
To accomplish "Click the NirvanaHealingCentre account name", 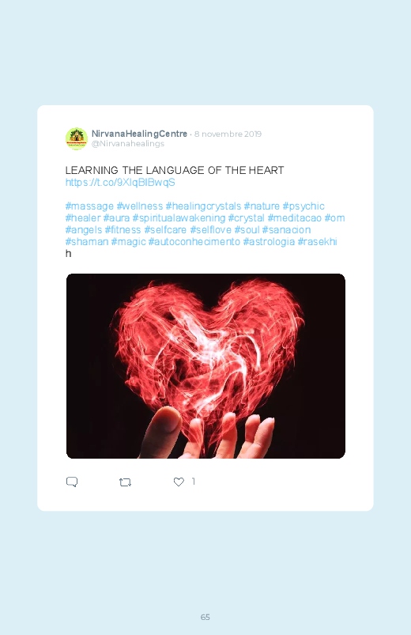I will pyautogui.click(x=139, y=134).
